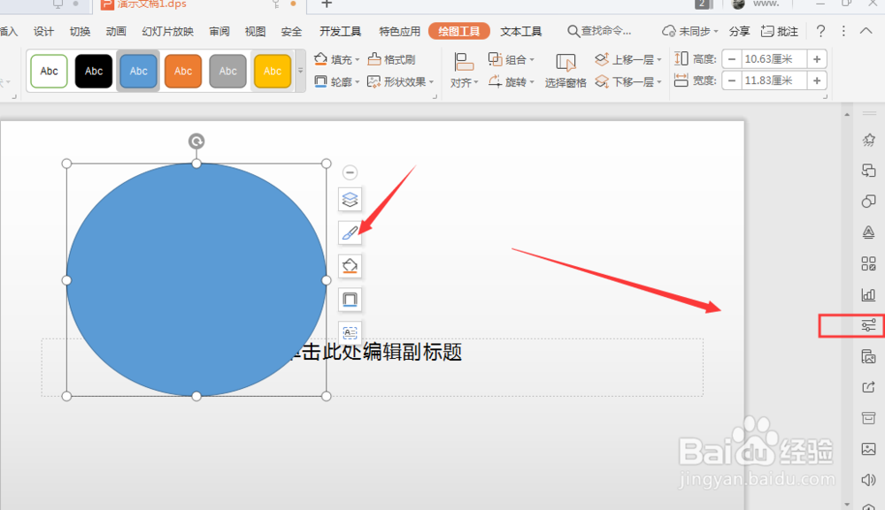Open the 形状效果 shape effects dropdown
Viewport: 885px width, 510px height.
click(399, 80)
